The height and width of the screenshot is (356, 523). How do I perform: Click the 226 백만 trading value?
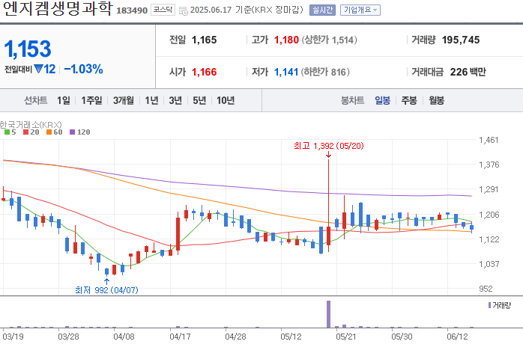[468, 72]
